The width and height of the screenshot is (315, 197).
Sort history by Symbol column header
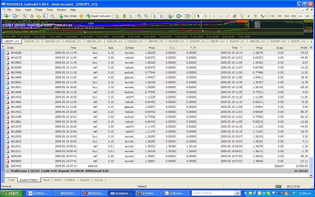[x=124, y=48]
